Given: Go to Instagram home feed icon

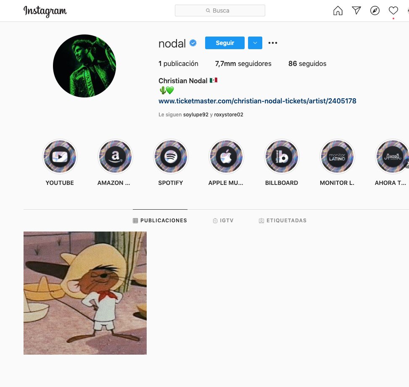Looking at the screenshot, I should (338, 11).
